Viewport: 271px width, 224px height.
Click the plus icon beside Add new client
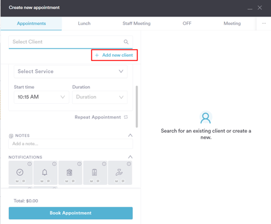(97, 55)
